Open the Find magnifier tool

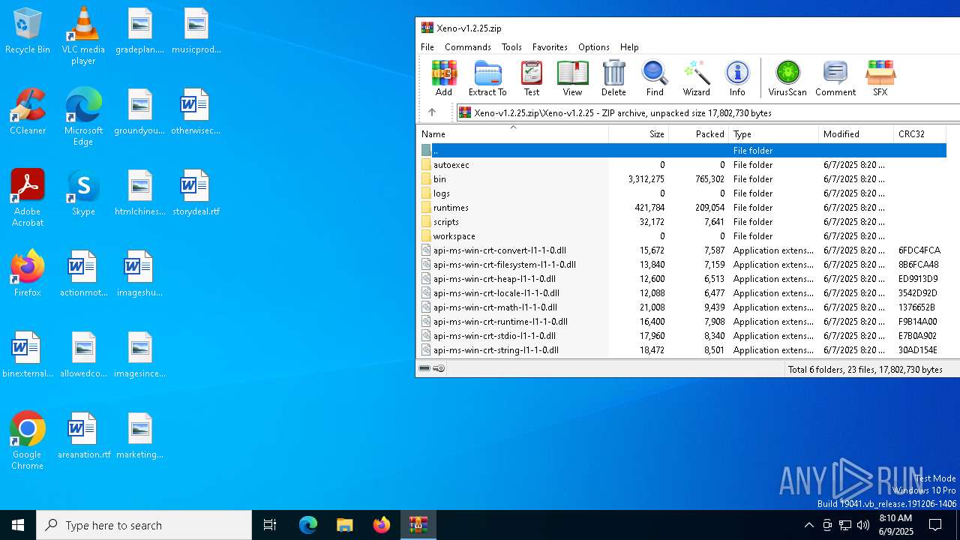pos(655,79)
